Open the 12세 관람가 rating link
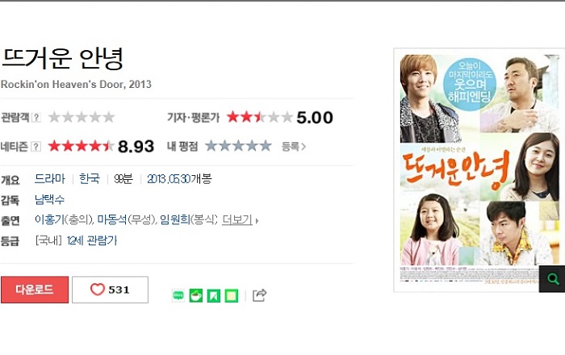565x355 pixels. [92, 240]
